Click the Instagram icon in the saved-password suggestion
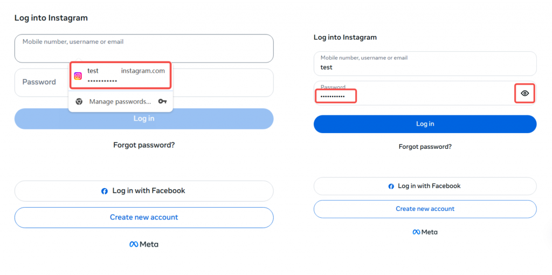 78,76
